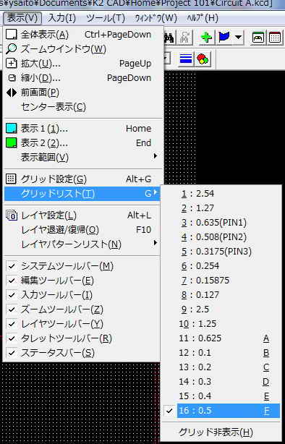The width and height of the screenshot is (285, 444).
Task: Select checked grid 16 : 0.5
Action: [x=221, y=411]
